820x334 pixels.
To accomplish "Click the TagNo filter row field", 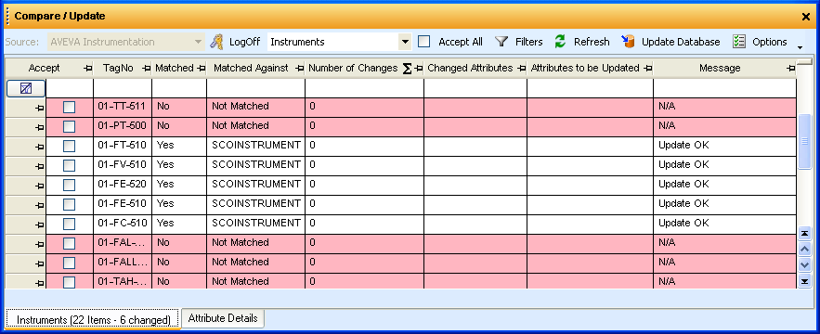I will point(123,88).
